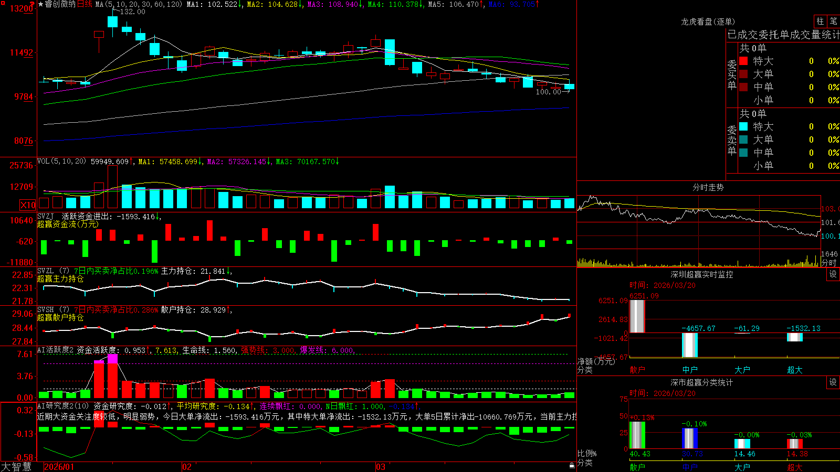840x472 pixels.
Task: Click the 中户 ratio bar 30.73
Action: coord(690,438)
